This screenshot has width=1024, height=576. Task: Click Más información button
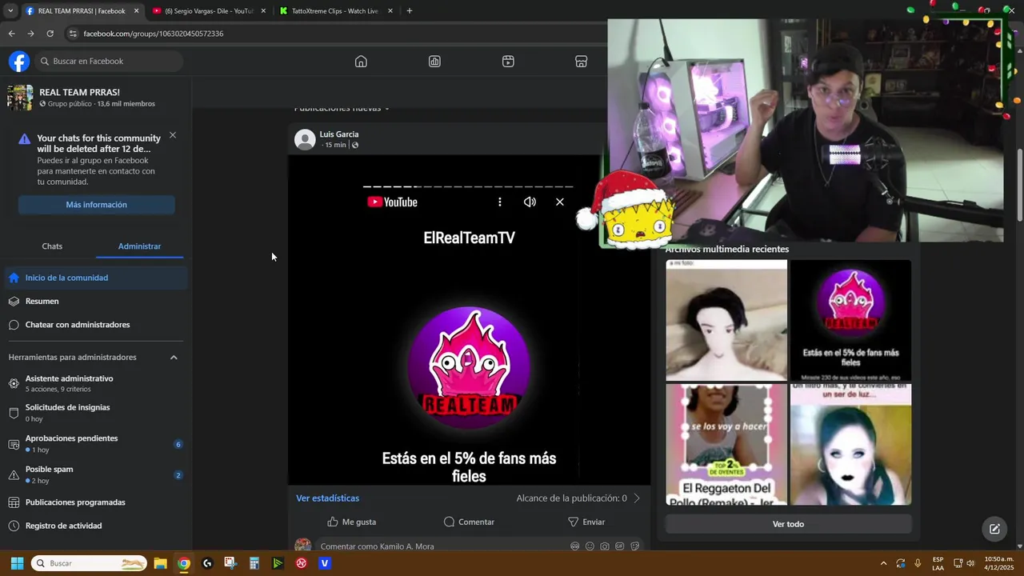point(96,205)
